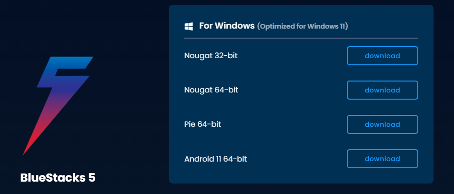Viewport: 454px width, 194px height.
Task: Click the divider line under For Windows
Action: [301, 38]
